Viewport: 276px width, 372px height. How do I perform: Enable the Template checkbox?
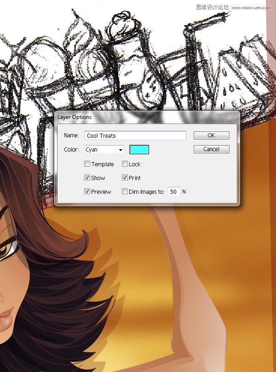point(87,164)
